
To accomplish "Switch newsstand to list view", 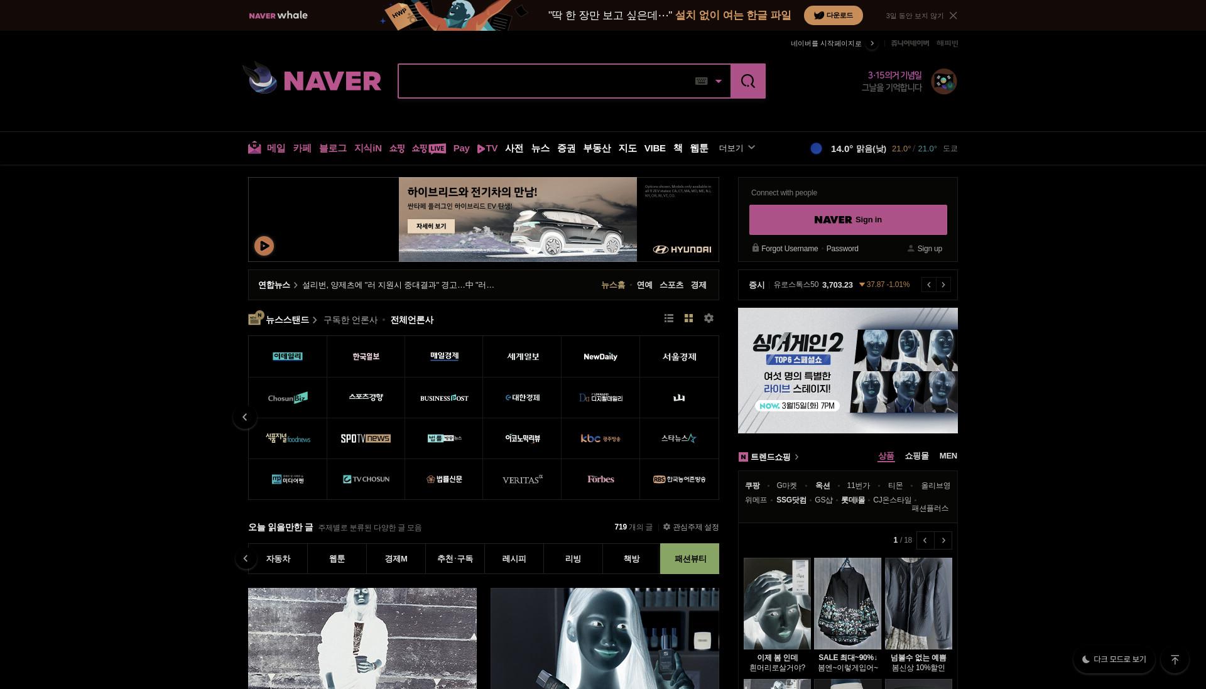I will pos(669,318).
